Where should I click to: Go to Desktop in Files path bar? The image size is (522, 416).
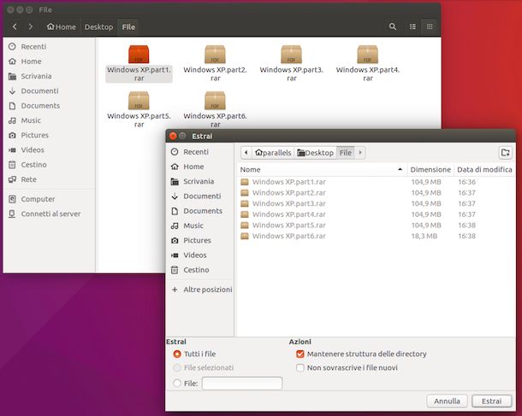[98, 27]
